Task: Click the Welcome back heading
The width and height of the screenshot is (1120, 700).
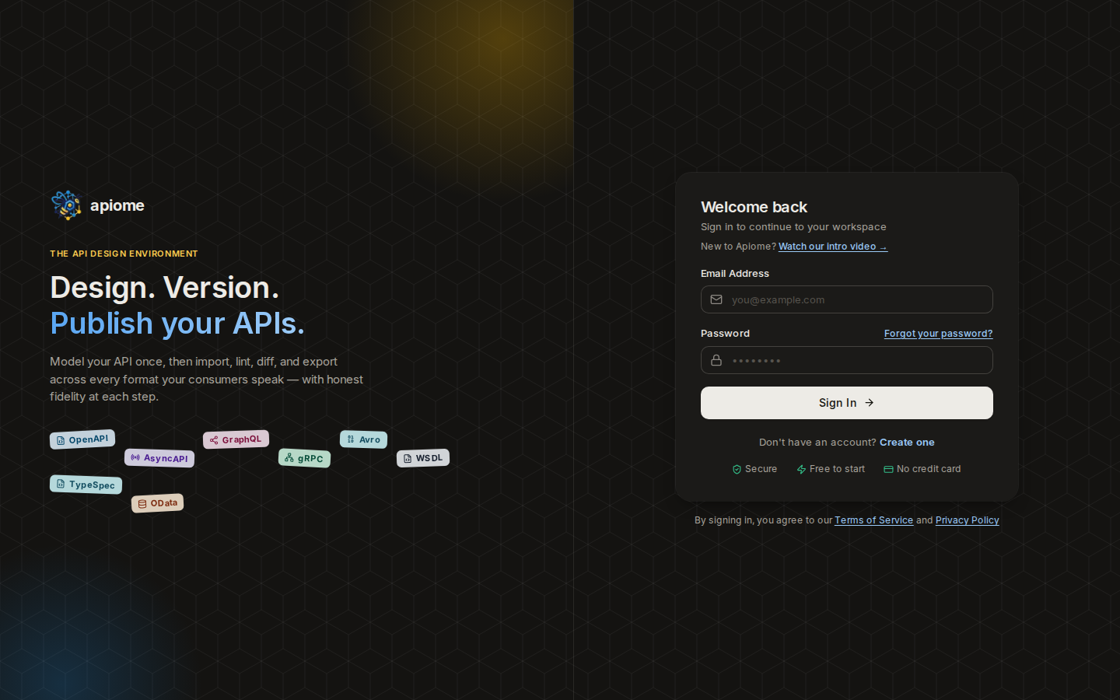Action: (754, 207)
